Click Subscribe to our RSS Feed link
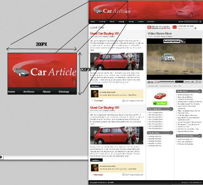Viewport: 203px width, 185px height. click(161, 28)
